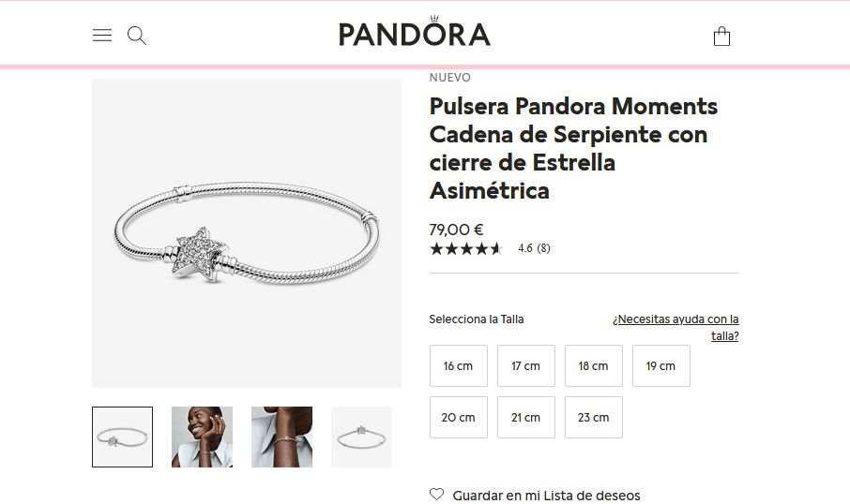Click the wishlist heart icon

click(436, 495)
